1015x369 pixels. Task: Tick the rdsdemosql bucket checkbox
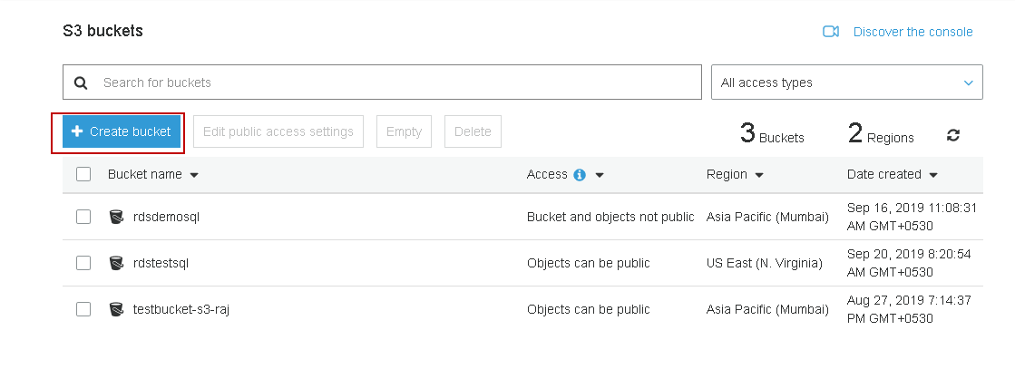tap(83, 217)
